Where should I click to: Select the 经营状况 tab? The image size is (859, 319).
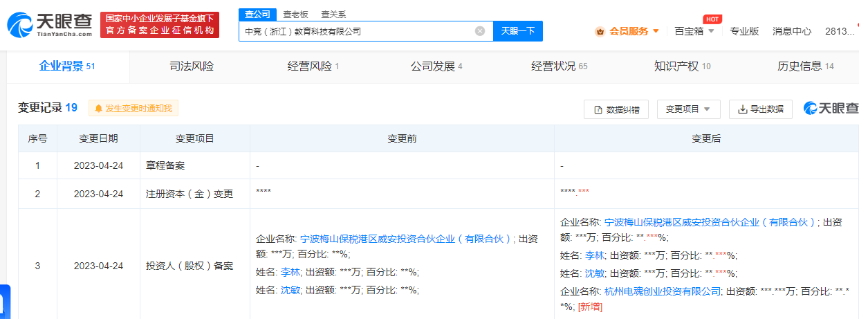pos(559,66)
